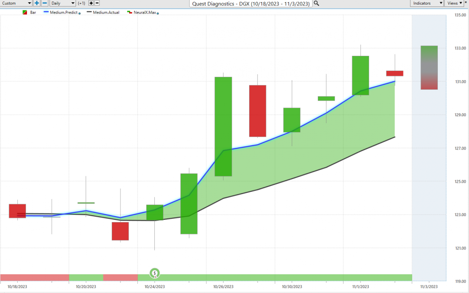Click the 121.00 price axis label

tap(460, 248)
